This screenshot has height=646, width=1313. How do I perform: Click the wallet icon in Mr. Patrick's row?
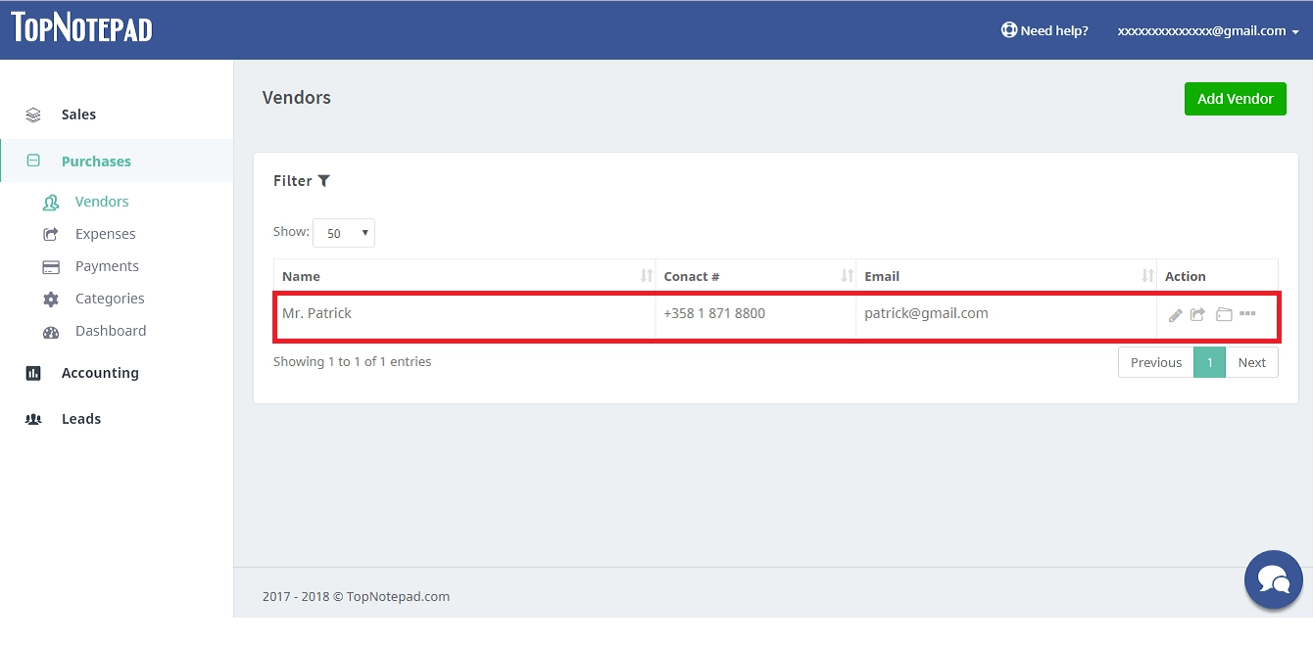click(x=1223, y=315)
